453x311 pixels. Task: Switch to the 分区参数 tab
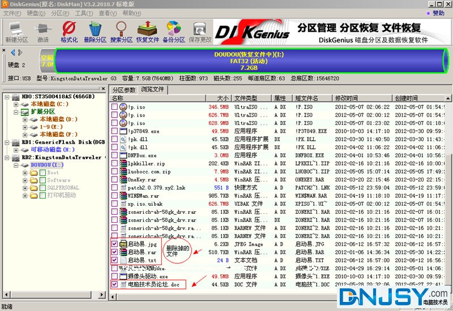[124, 90]
